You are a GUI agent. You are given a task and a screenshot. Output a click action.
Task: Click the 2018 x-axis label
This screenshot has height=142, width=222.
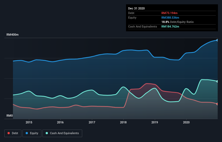[x=123, y=122]
